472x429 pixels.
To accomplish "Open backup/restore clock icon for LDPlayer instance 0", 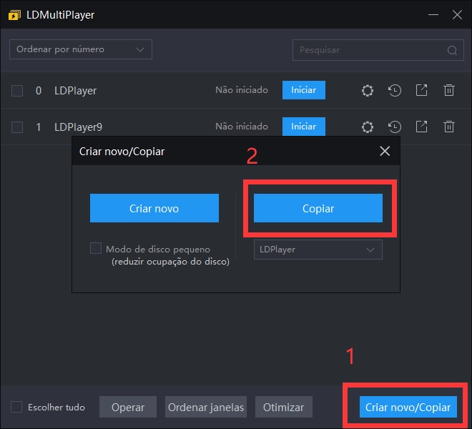I will coord(394,90).
